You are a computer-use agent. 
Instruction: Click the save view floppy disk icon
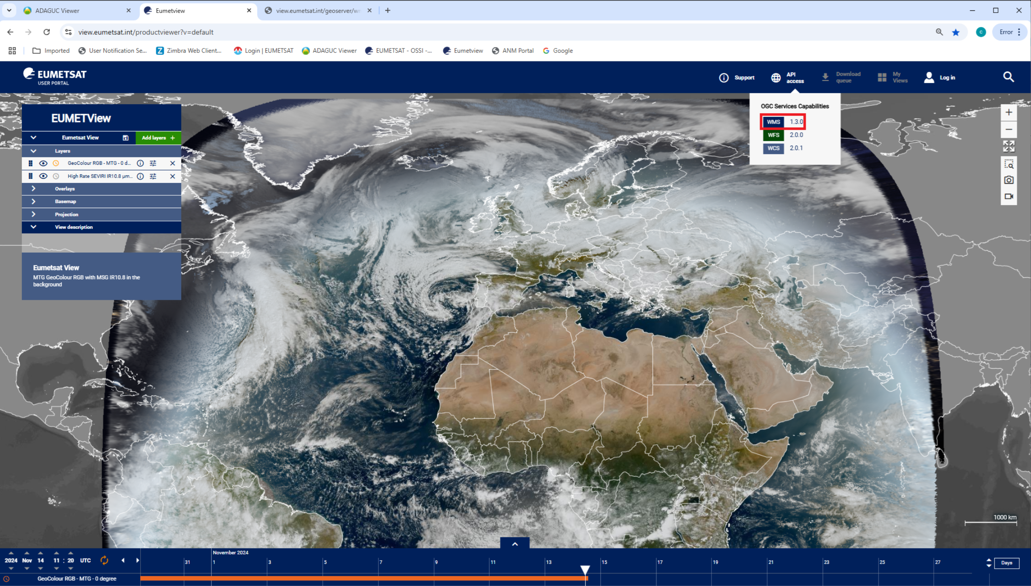point(126,138)
